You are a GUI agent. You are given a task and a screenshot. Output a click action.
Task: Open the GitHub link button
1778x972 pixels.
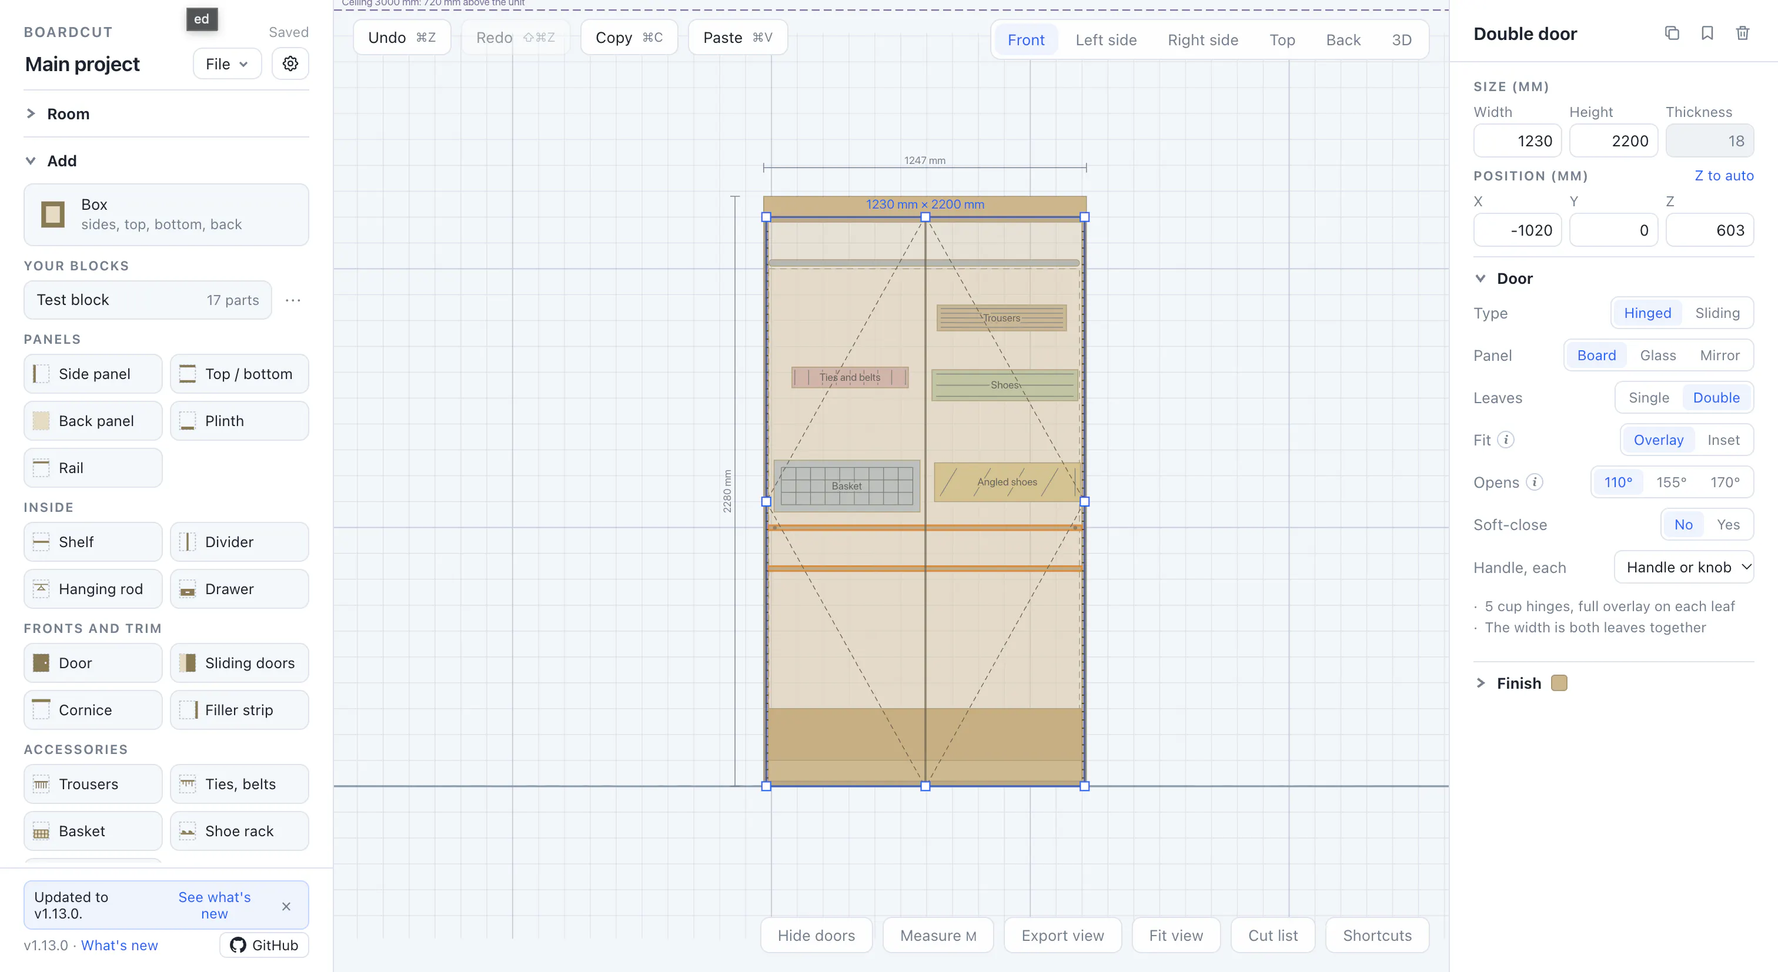click(x=265, y=945)
